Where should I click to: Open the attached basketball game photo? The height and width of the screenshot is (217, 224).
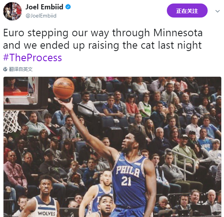pyautogui.click(x=112, y=147)
